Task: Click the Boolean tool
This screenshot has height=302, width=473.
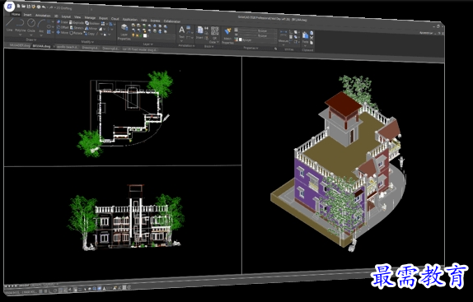Action: click(92, 23)
